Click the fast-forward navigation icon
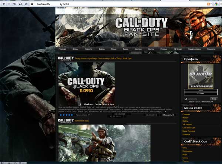 pyautogui.click(x=14, y=4)
